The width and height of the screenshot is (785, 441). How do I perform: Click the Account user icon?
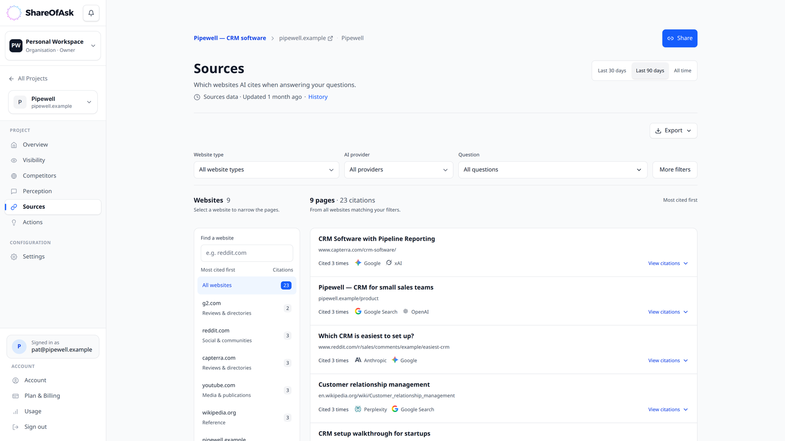15,380
